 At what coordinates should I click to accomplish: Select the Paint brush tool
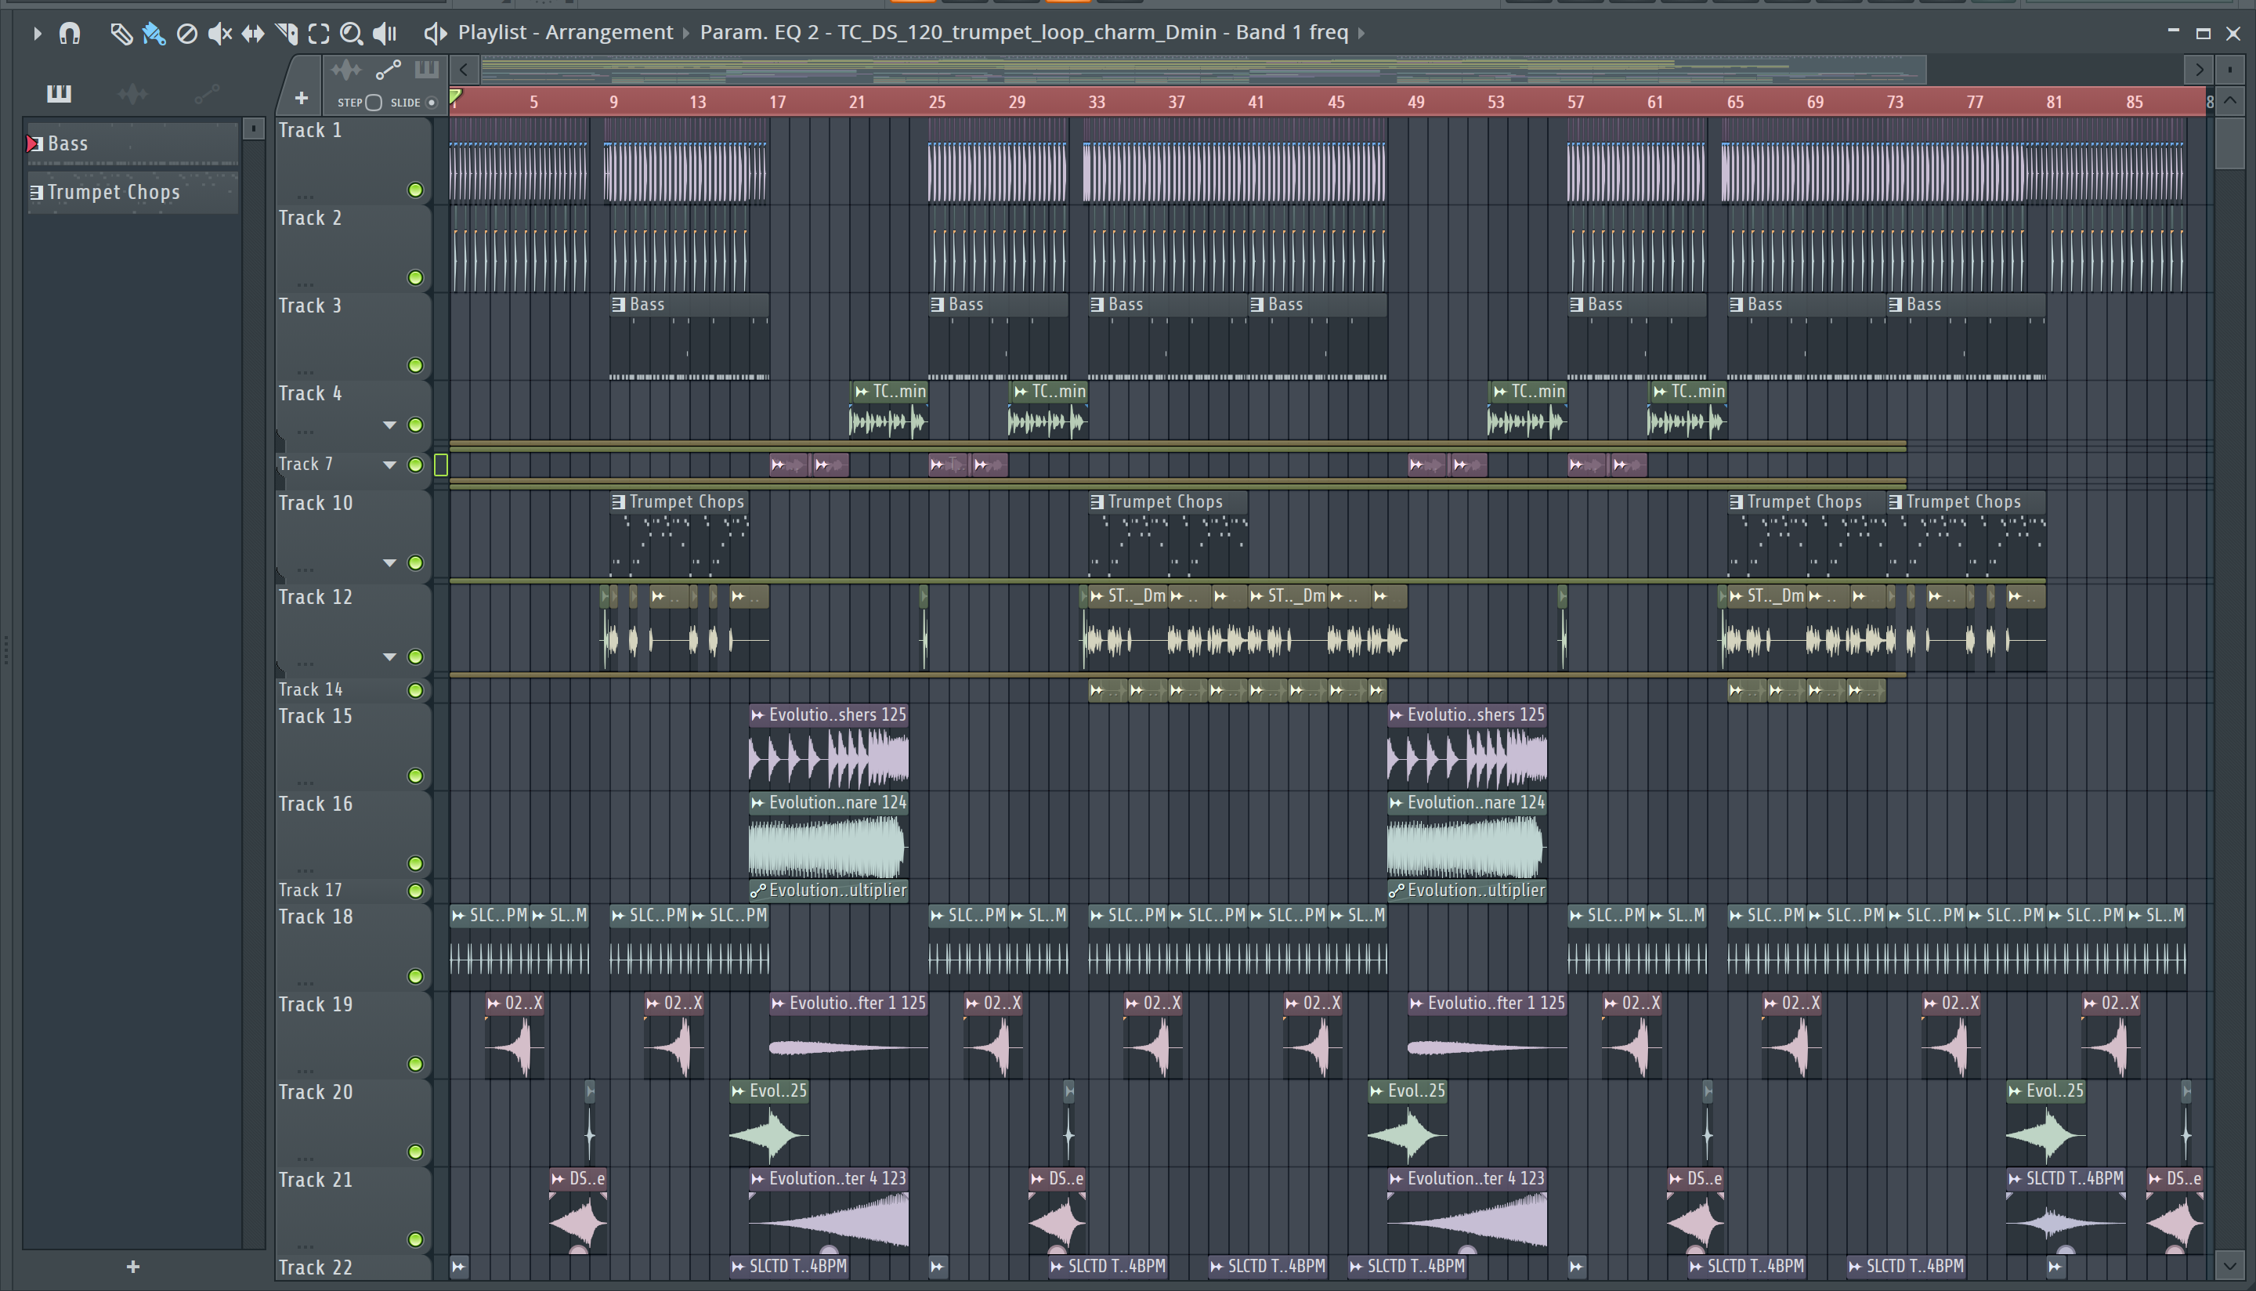[x=154, y=34]
